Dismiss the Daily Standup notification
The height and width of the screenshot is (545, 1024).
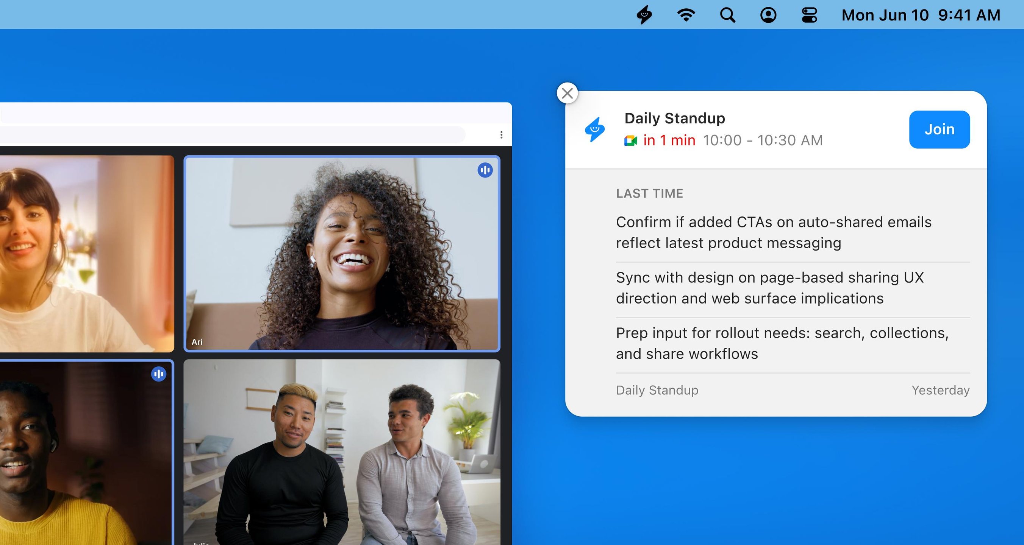(567, 93)
